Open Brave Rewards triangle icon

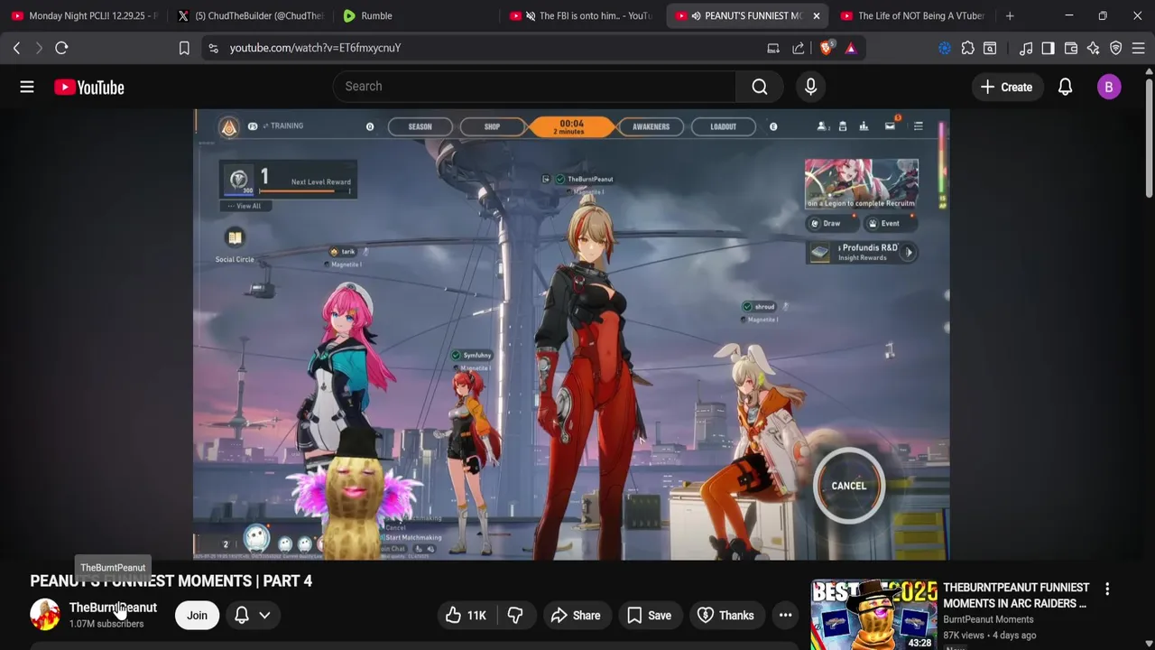[851, 48]
